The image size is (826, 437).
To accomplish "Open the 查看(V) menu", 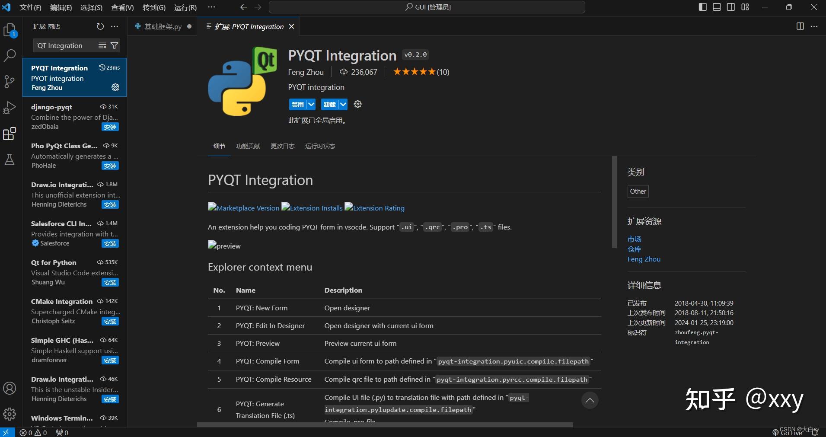I will click(x=123, y=7).
